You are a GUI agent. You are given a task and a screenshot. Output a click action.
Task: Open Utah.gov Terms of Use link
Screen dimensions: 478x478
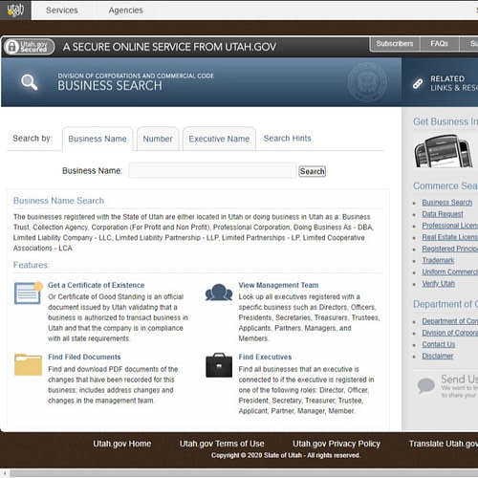[222, 444]
